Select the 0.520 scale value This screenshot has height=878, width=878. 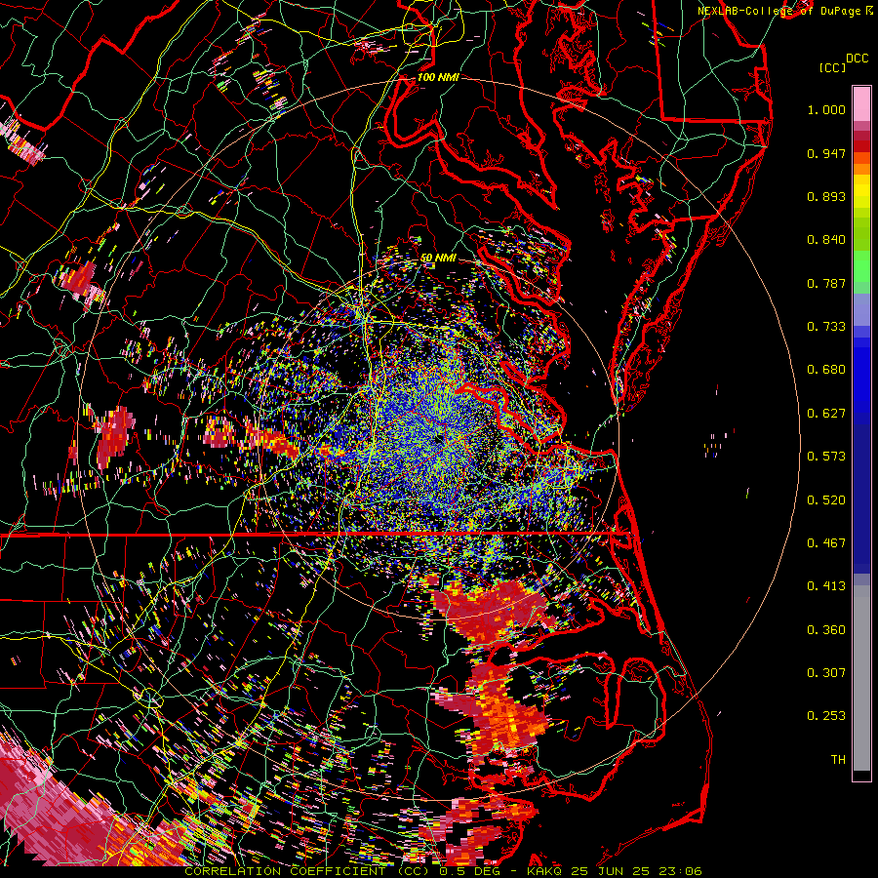[826, 500]
